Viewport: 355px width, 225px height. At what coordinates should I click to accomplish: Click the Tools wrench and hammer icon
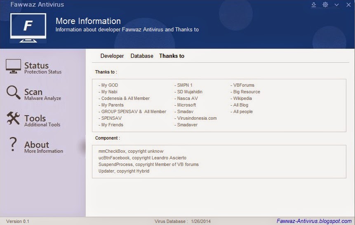tap(13, 119)
